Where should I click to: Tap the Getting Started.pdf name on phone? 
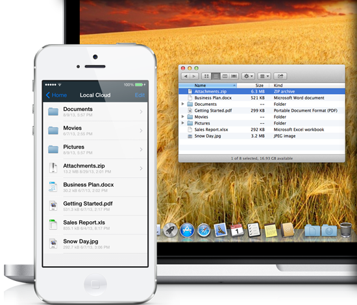point(88,204)
